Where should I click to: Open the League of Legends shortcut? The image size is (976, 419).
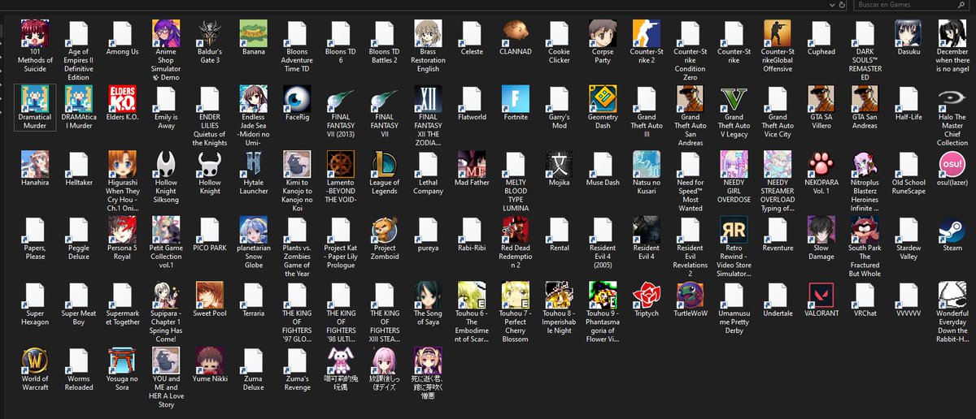385,164
